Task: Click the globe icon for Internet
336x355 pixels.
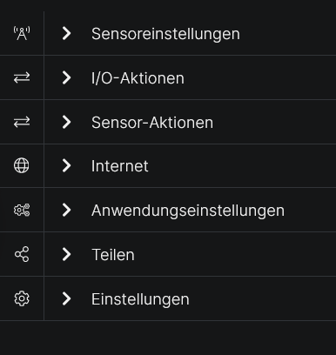Action: tap(22, 165)
